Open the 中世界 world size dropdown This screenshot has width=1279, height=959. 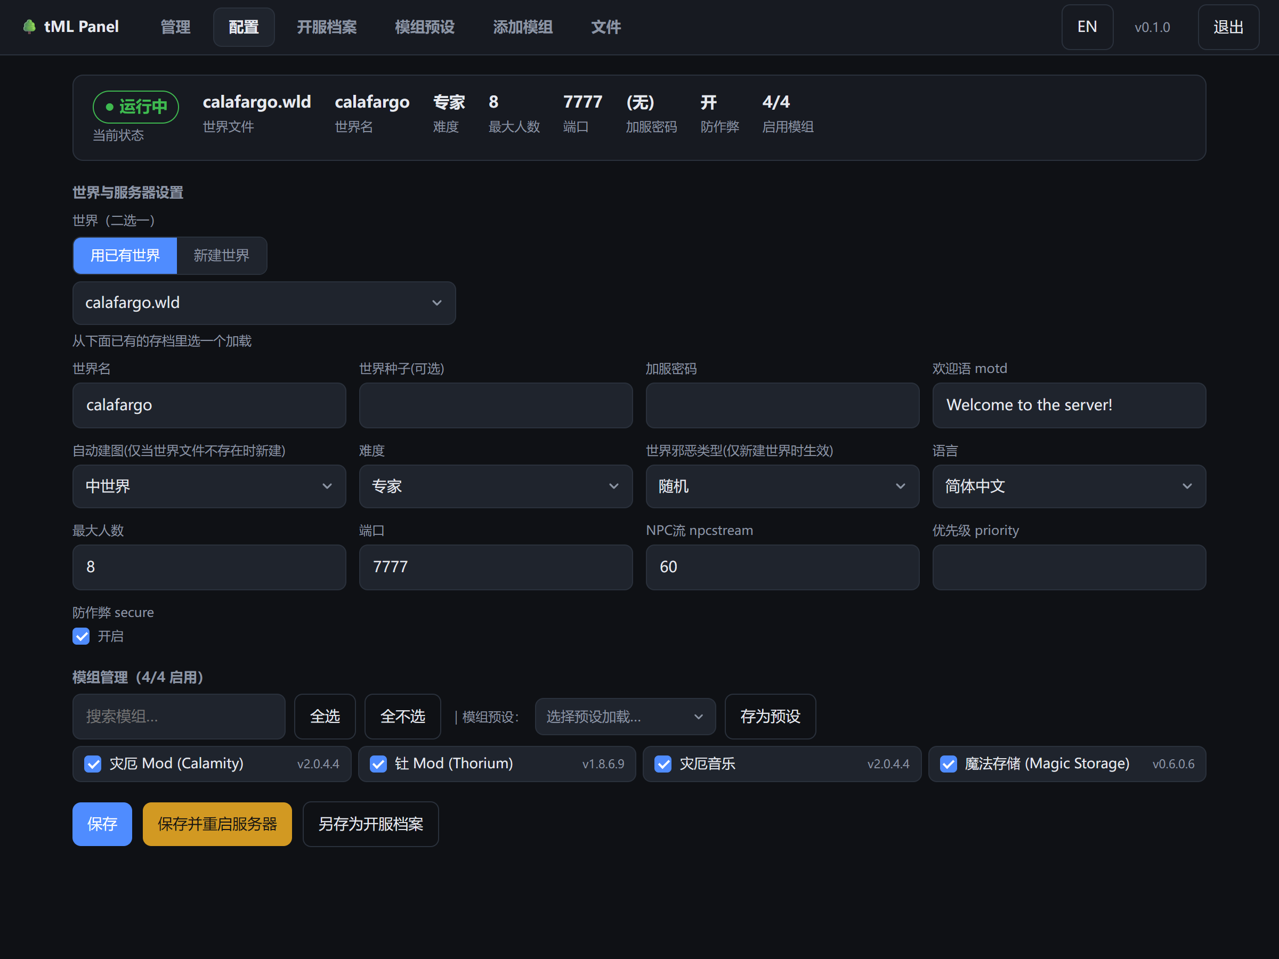point(209,487)
